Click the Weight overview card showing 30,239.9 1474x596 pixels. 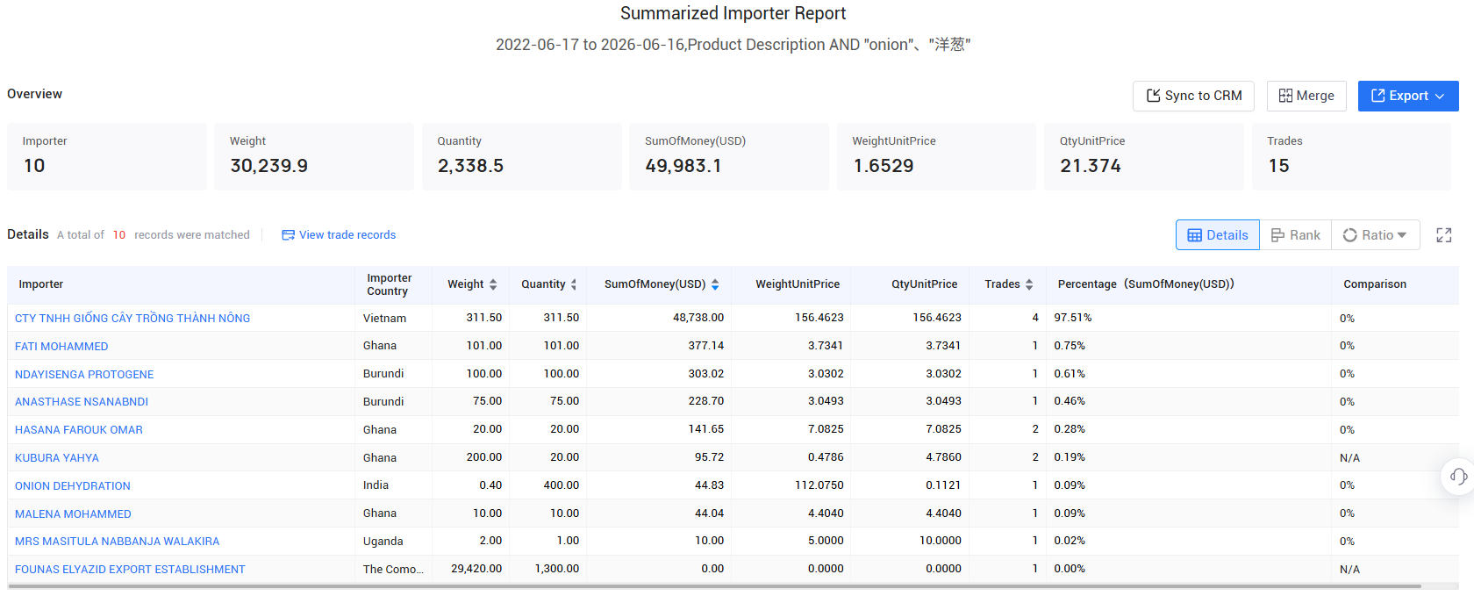pos(314,156)
